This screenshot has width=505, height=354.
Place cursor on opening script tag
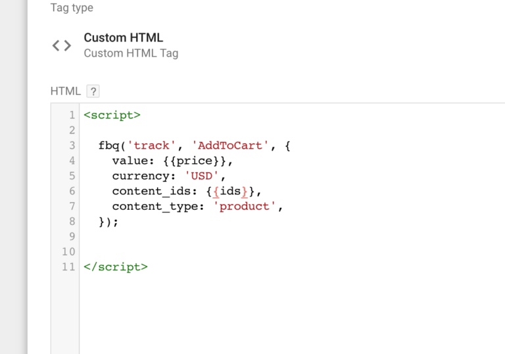coord(112,115)
